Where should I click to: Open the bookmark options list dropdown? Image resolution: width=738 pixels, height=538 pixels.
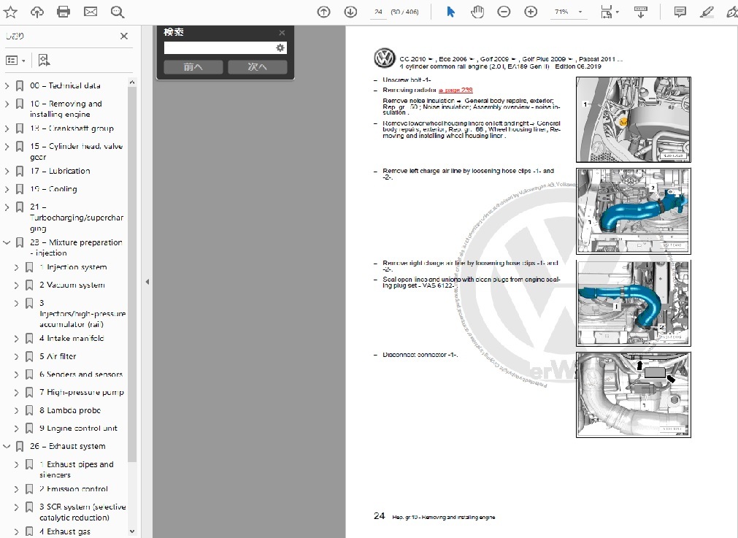tap(15, 61)
